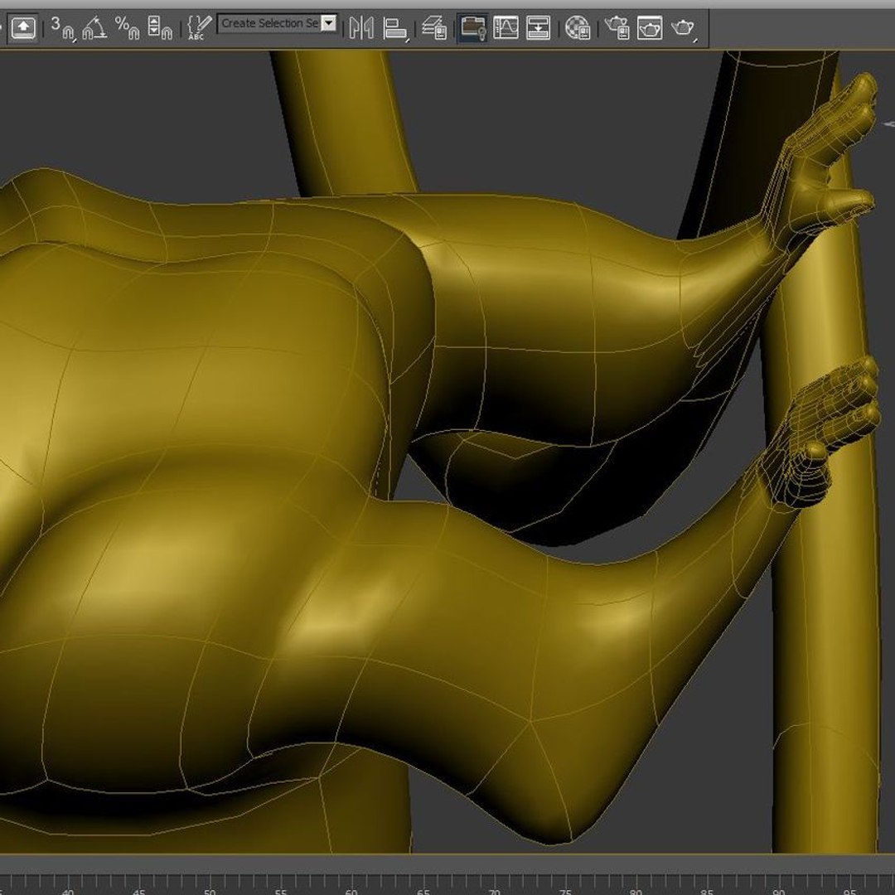895x895 pixels.
Task: Open the Material Editor
Action: [x=578, y=28]
